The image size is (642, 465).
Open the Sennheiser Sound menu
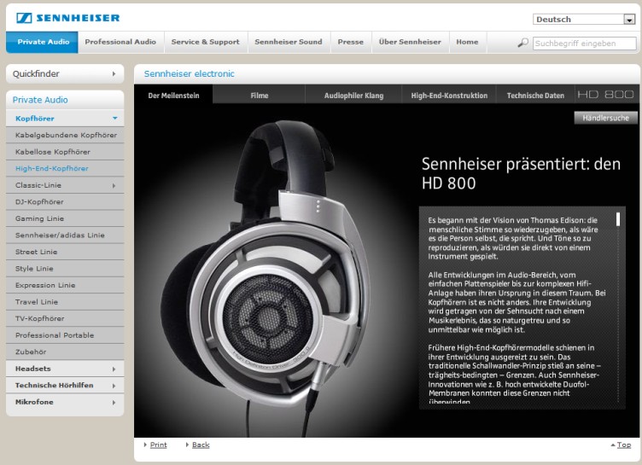pos(289,42)
